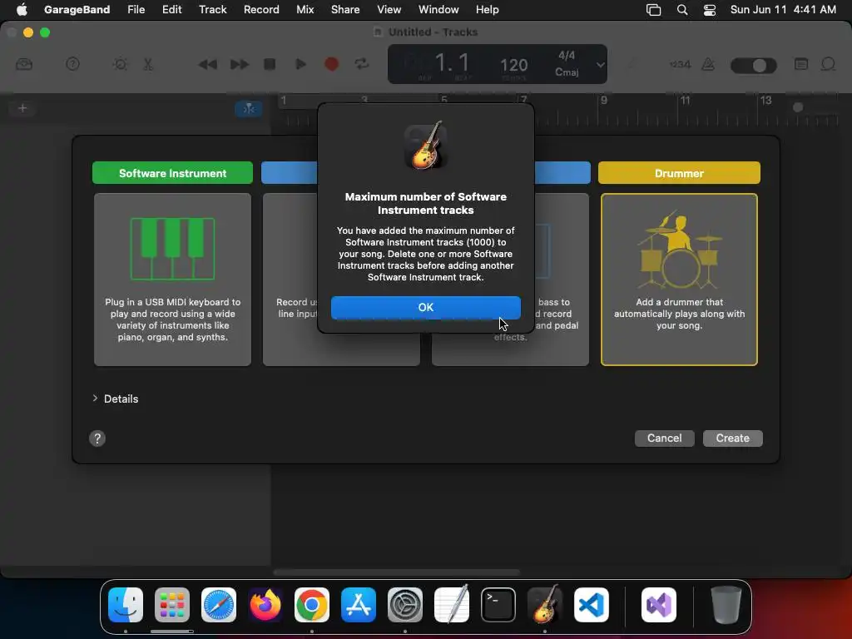The width and height of the screenshot is (852, 639).
Task: Open Google Chrome from the Dock
Action: pos(312,605)
